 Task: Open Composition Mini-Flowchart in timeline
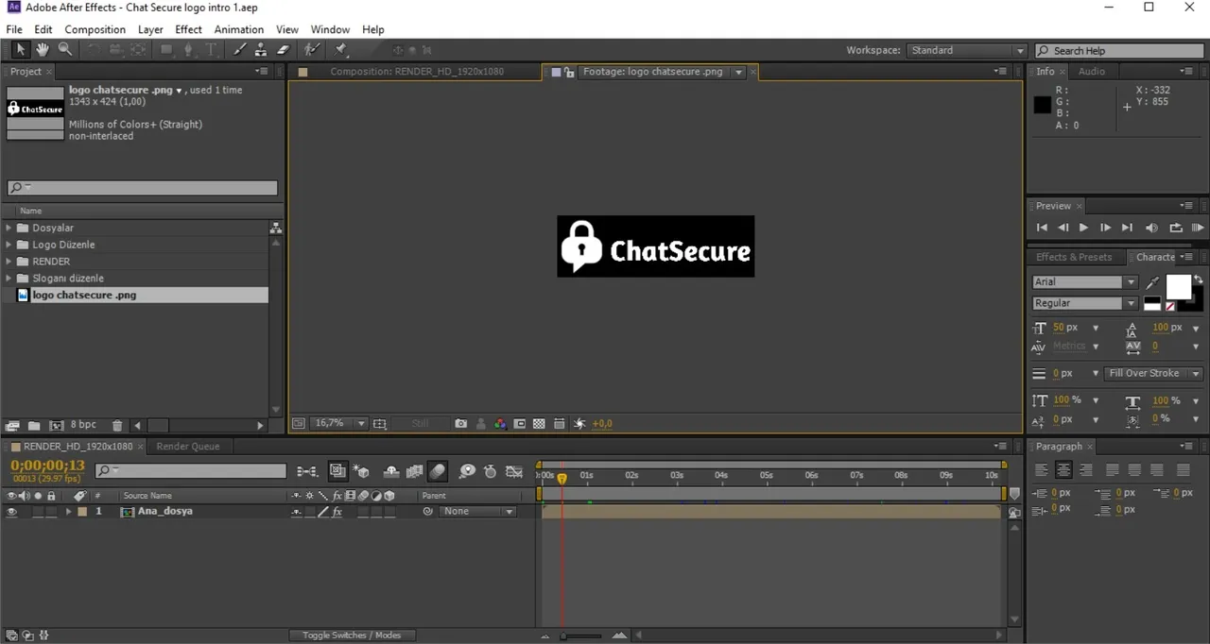[307, 471]
